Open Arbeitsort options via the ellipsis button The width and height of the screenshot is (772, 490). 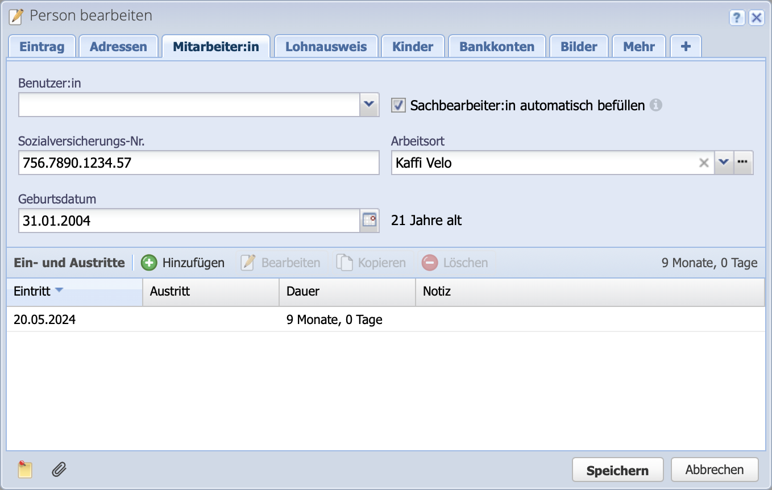[744, 163]
